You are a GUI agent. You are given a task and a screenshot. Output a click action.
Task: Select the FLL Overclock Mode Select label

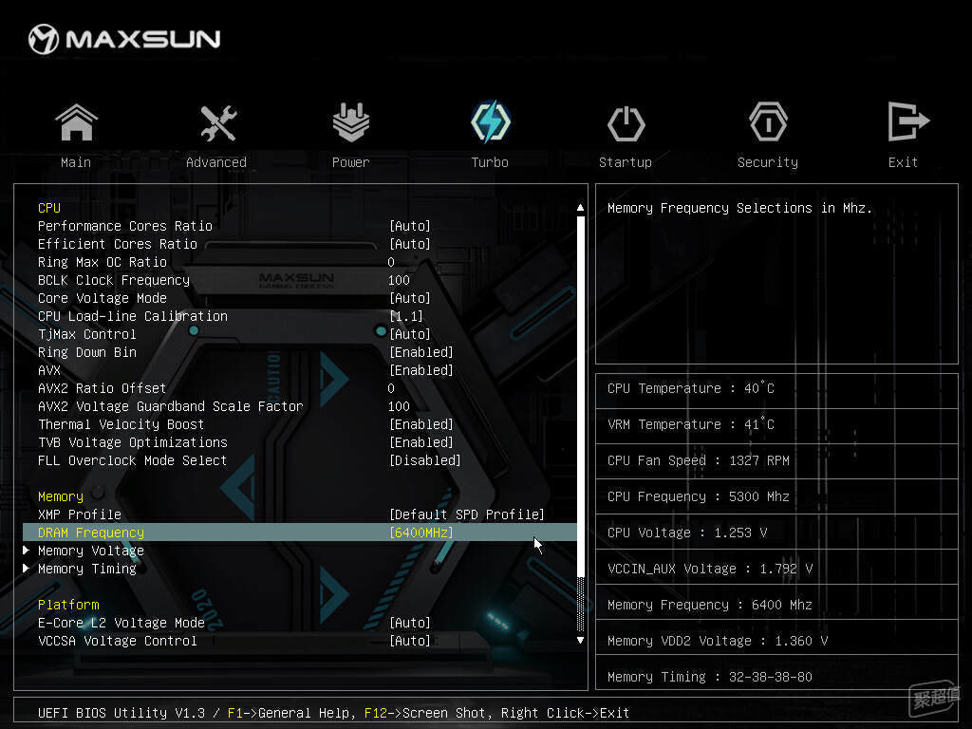pos(133,460)
